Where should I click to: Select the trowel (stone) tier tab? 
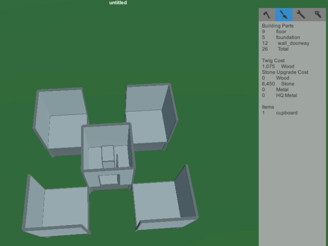(x=284, y=15)
